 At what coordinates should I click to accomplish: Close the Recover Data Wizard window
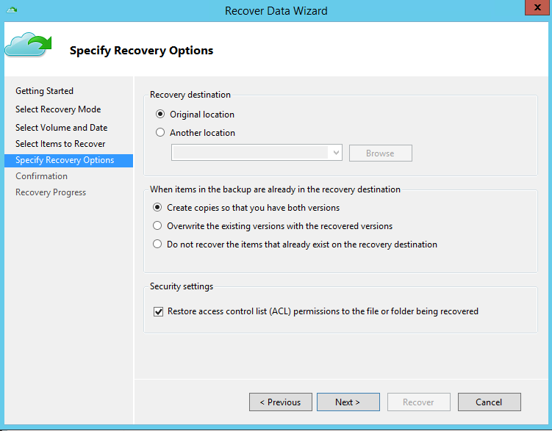[537, 7]
